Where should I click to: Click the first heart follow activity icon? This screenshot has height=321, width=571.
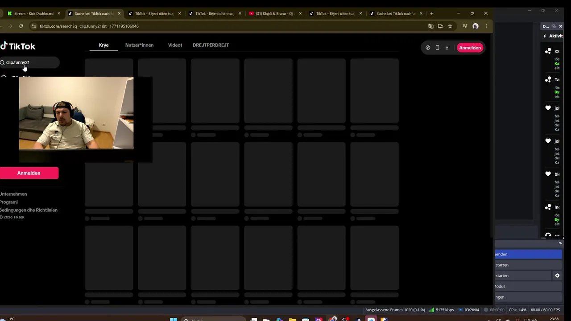548,108
